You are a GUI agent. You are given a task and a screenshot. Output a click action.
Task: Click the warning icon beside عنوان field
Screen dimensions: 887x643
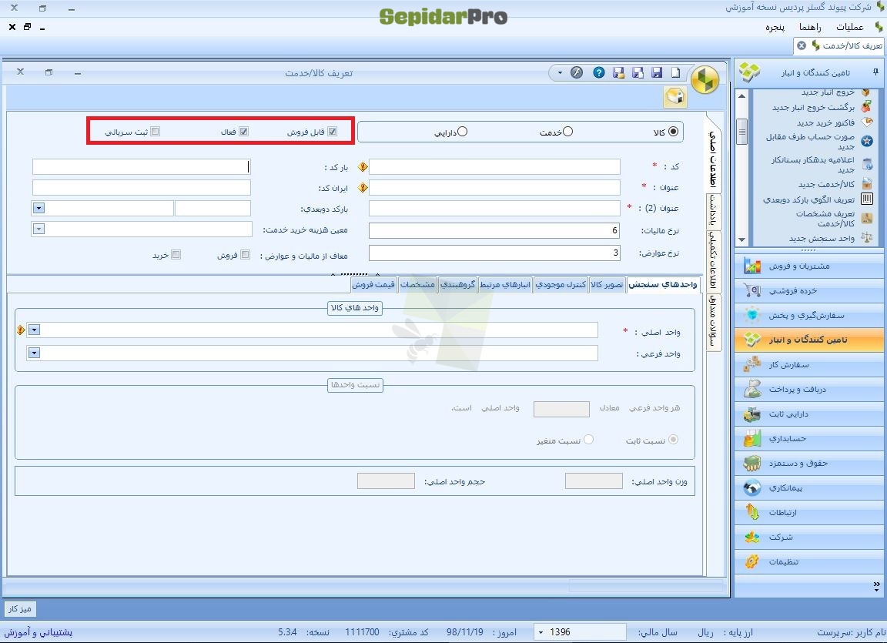tap(363, 187)
